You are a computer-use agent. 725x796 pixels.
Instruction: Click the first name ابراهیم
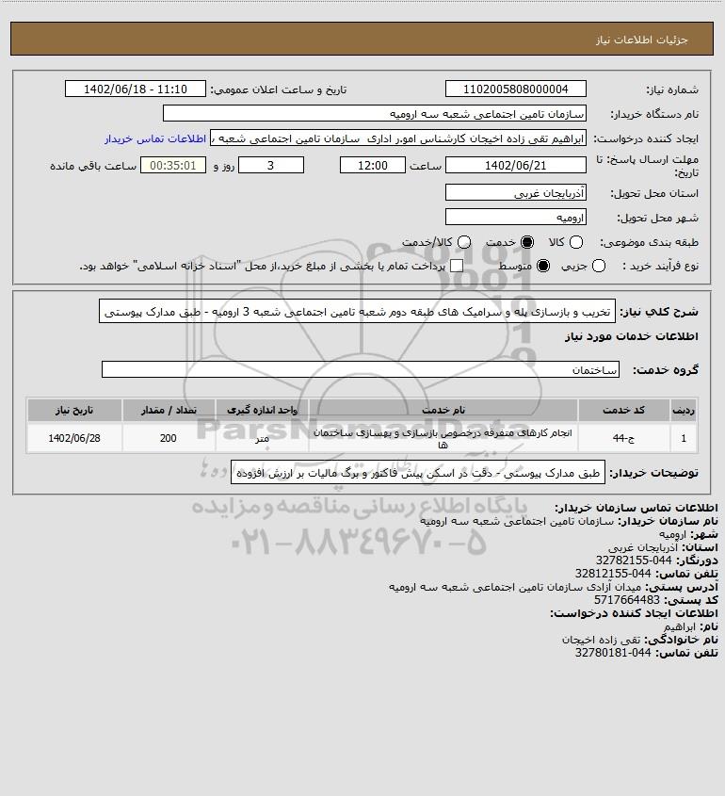[x=680, y=626]
